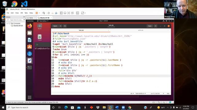Viewport: 197px width, 110px height.
Task: Open Dropbox in the Windows taskbar
Action: 98,107
